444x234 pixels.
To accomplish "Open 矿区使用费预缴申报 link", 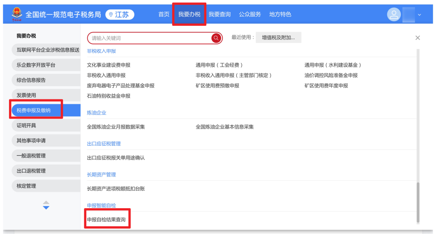I will click(217, 86).
